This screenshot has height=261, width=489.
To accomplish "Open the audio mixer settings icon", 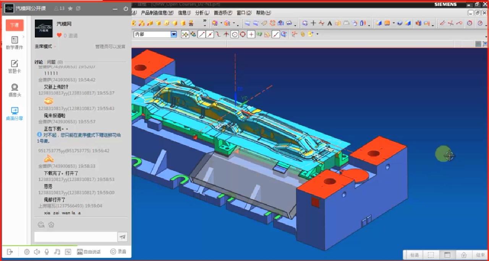I will pyautogui.click(x=68, y=252).
